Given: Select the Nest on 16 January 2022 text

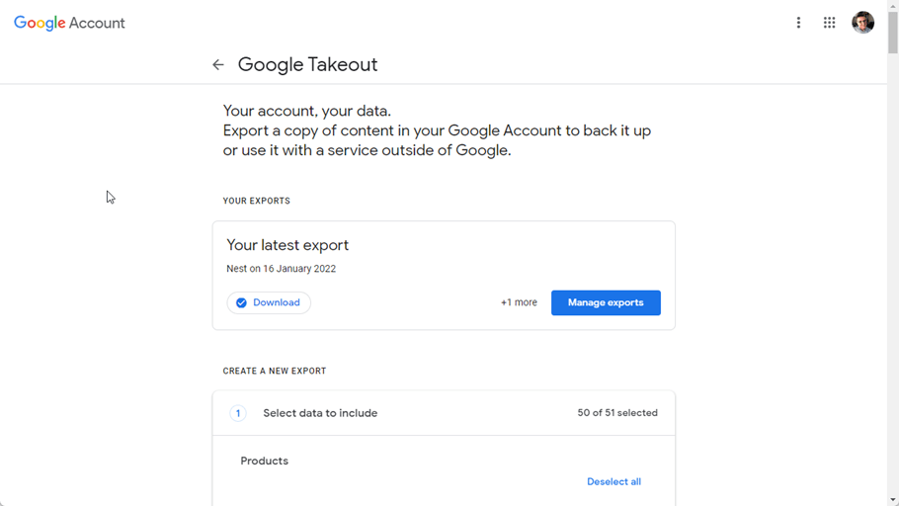Looking at the screenshot, I should (281, 269).
